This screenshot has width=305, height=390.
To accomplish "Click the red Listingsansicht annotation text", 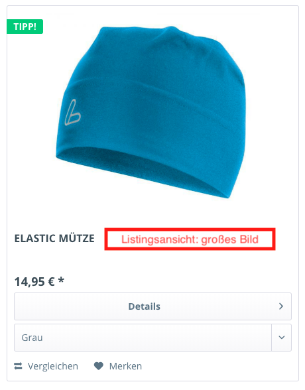I will click(190, 239).
